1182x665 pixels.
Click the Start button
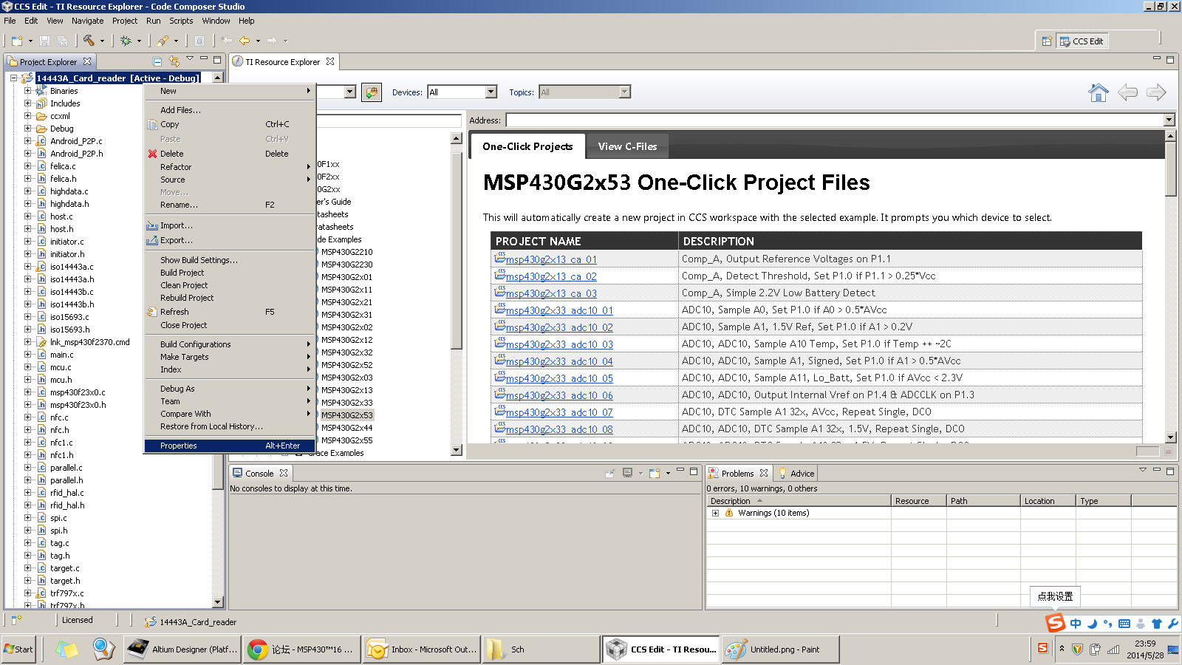tap(19, 649)
